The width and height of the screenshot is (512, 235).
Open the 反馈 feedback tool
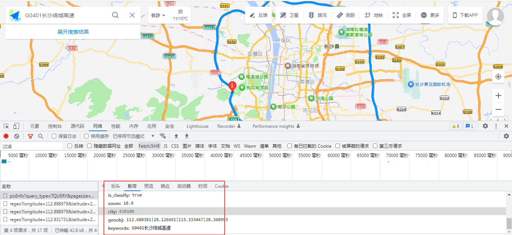pyautogui.click(x=259, y=15)
